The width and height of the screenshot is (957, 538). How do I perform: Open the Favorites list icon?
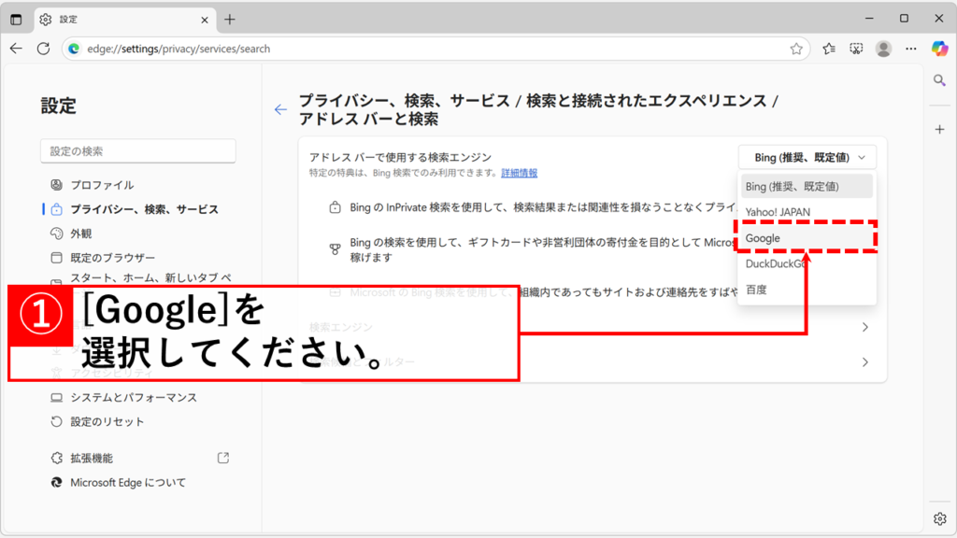828,49
